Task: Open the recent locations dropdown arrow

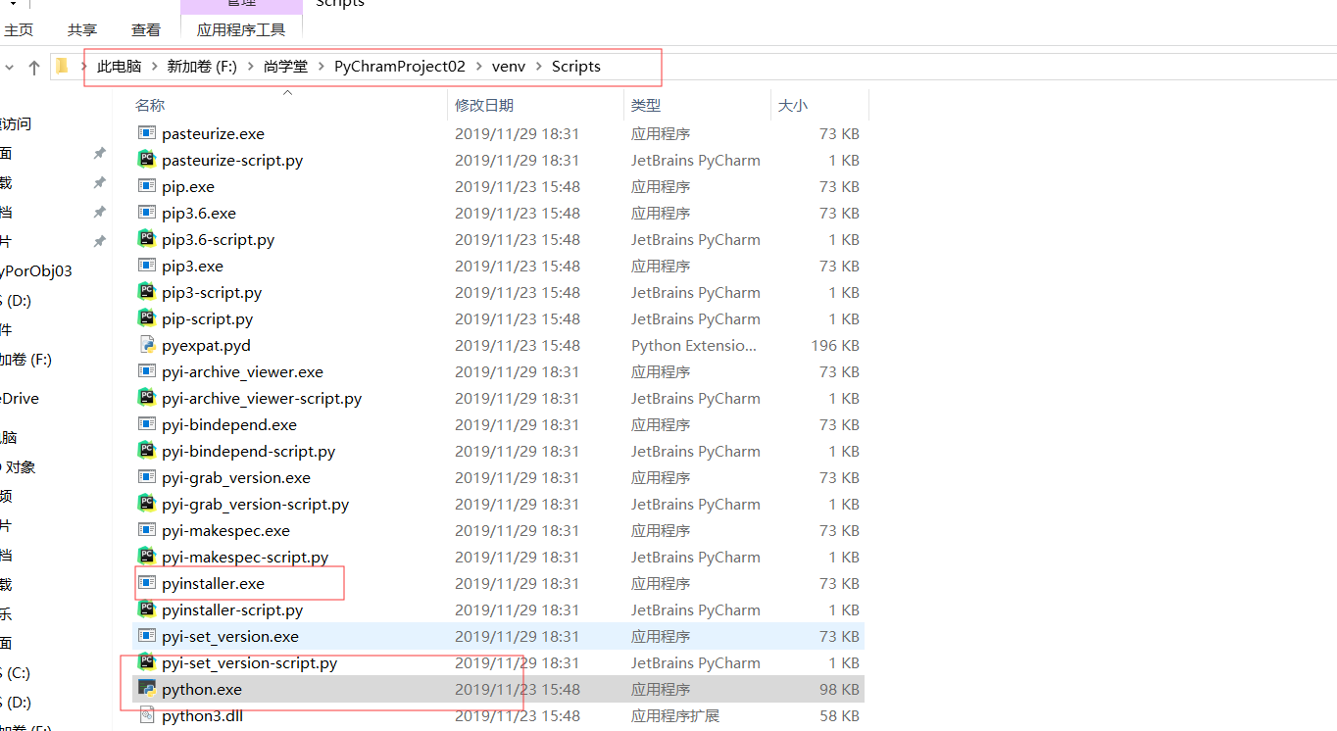Action: coord(9,67)
